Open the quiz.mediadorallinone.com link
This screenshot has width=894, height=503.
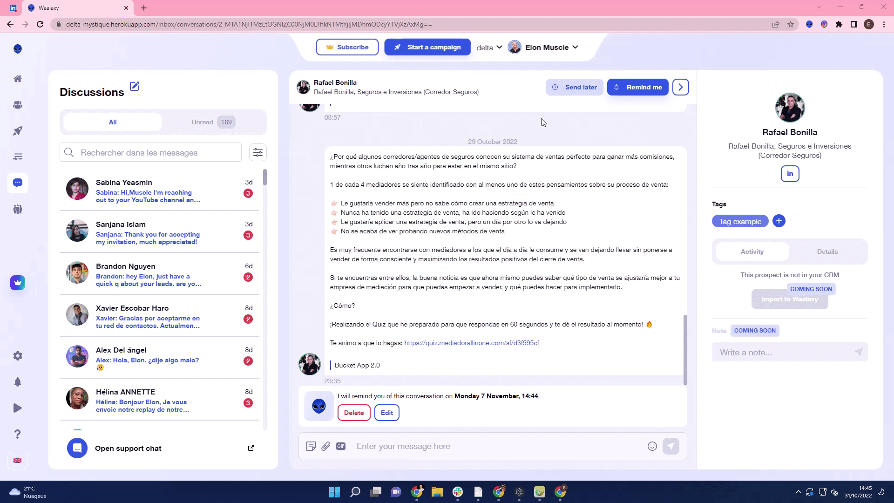pyautogui.click(x=472, y=343)
